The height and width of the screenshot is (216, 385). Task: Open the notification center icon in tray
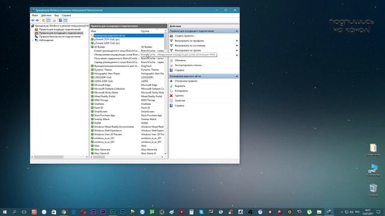click(378, 212)
